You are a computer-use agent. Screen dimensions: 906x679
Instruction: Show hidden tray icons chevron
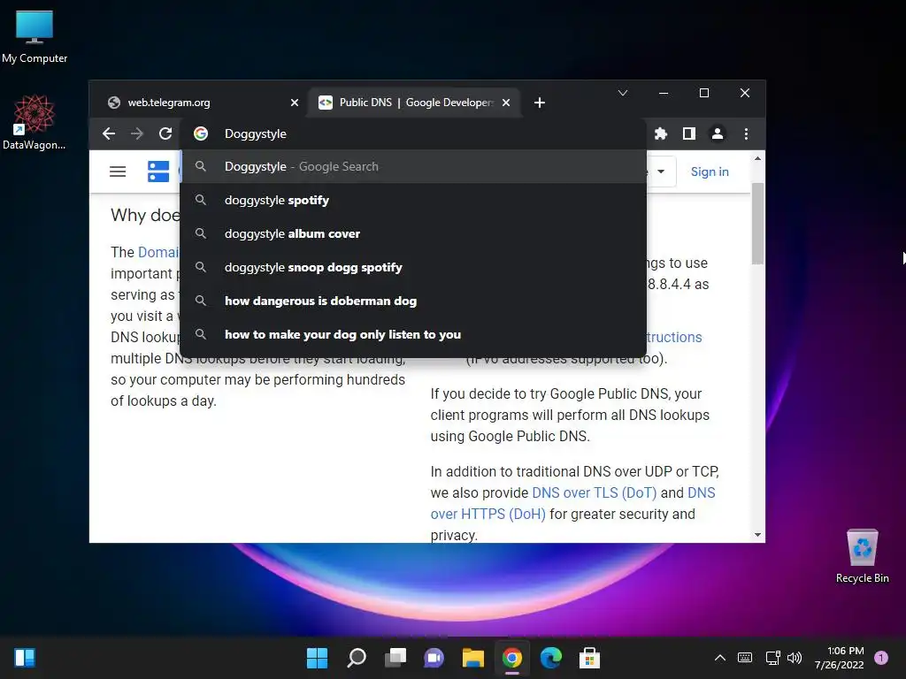coord(720,658)
